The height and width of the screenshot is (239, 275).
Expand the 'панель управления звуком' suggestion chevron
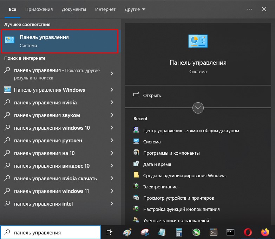click(112, 115)
